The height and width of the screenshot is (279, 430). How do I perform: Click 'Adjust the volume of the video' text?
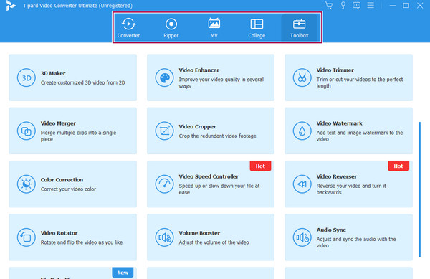coord(214,242)
